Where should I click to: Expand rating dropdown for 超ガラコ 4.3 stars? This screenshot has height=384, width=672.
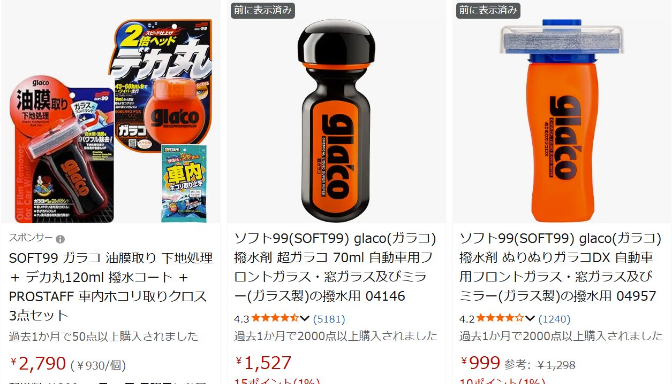tap(305, 319)
